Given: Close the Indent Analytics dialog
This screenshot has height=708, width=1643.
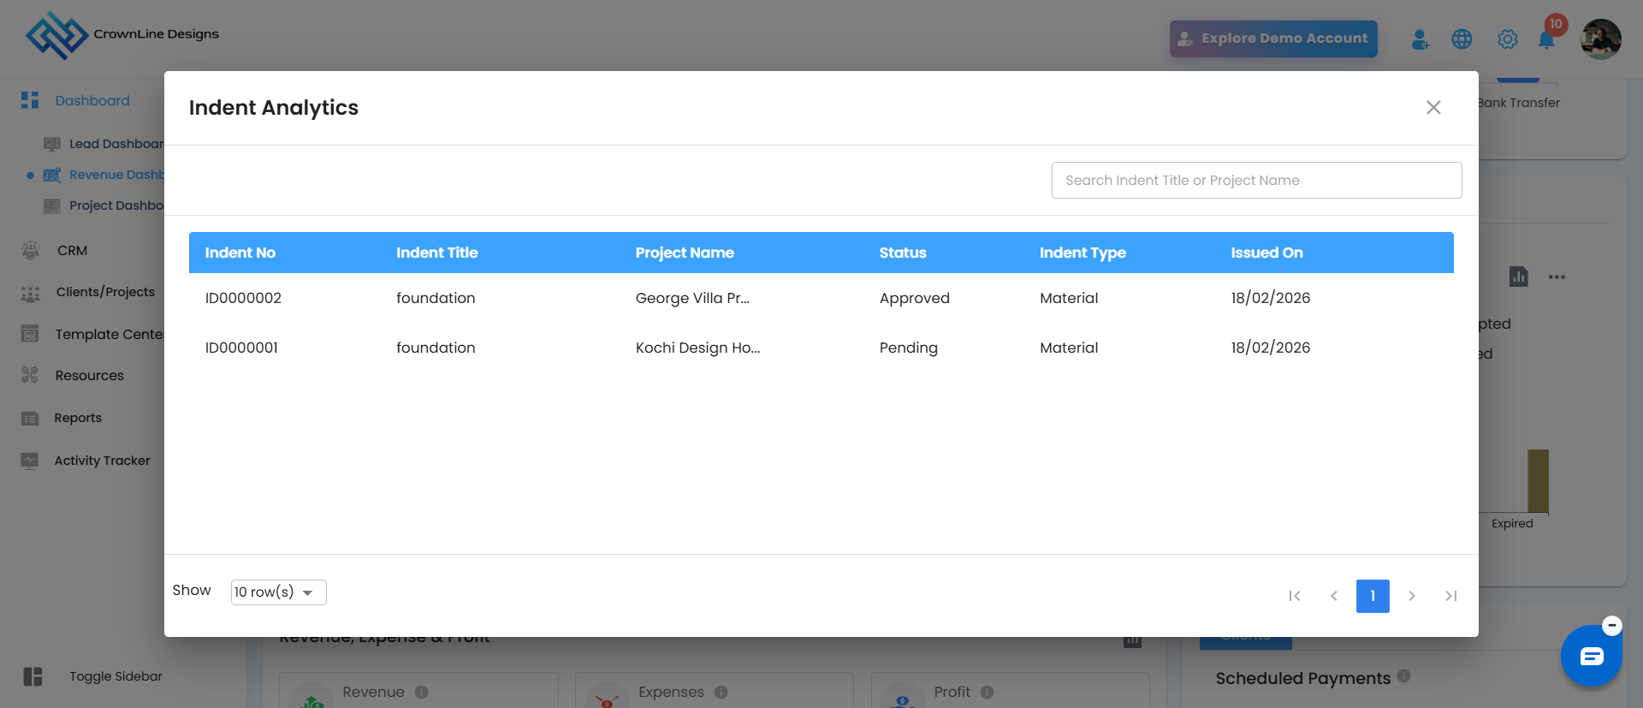Looking at the screenshot, I should (x=1433, y=107).
